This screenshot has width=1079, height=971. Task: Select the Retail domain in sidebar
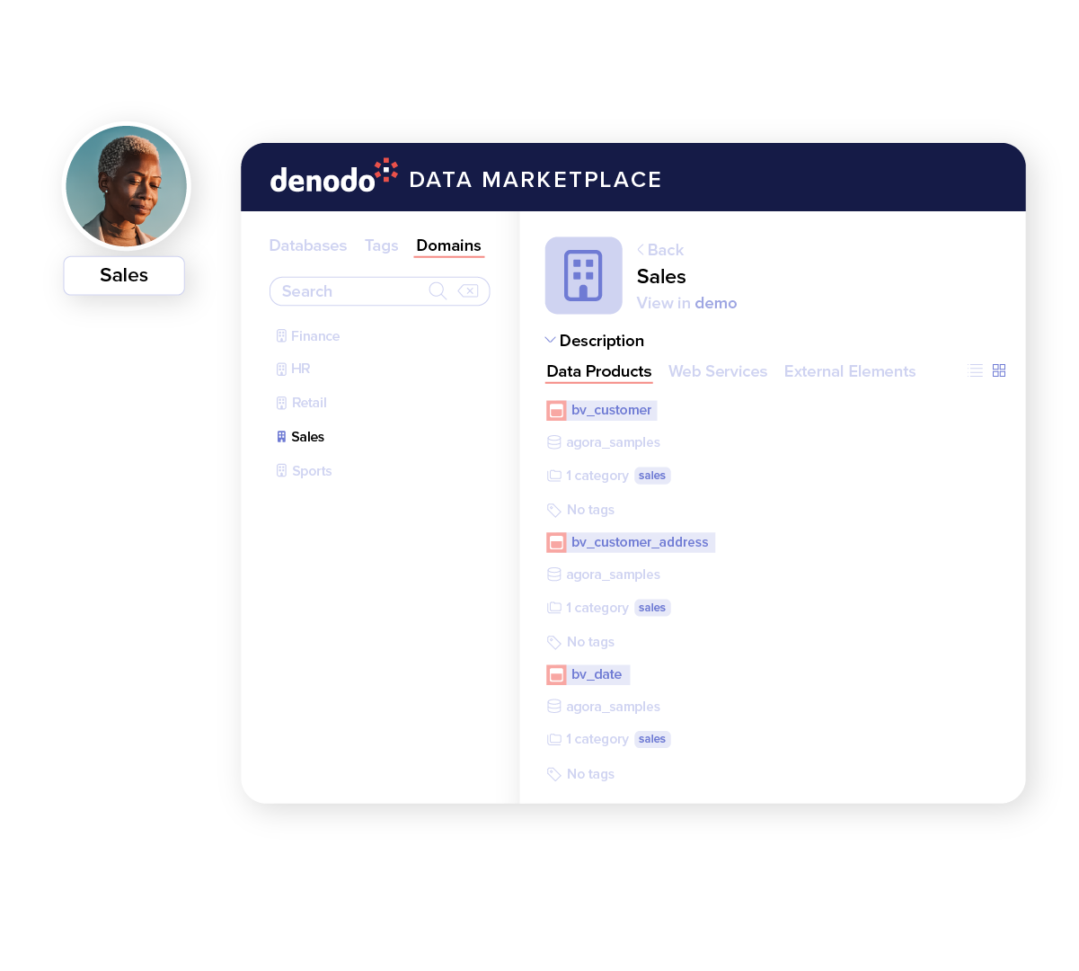tap(308, 403)
